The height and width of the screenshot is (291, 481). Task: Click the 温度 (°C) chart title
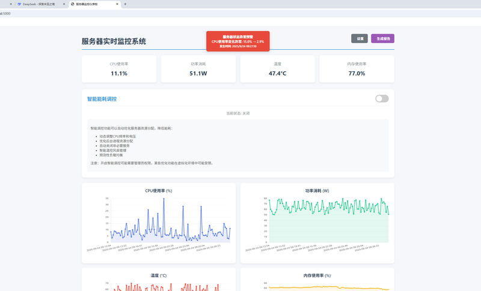pos(159,275)
